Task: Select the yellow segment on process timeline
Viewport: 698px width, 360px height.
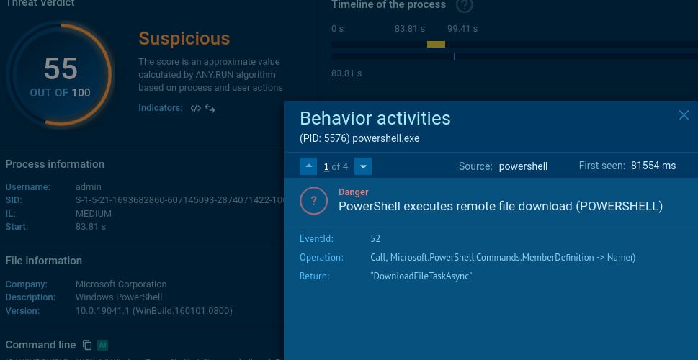Action: point(436,45)
